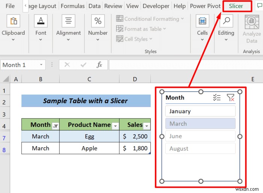
Task: Click the Enter checkmark formula bar icon
Action: click(83, 65)
